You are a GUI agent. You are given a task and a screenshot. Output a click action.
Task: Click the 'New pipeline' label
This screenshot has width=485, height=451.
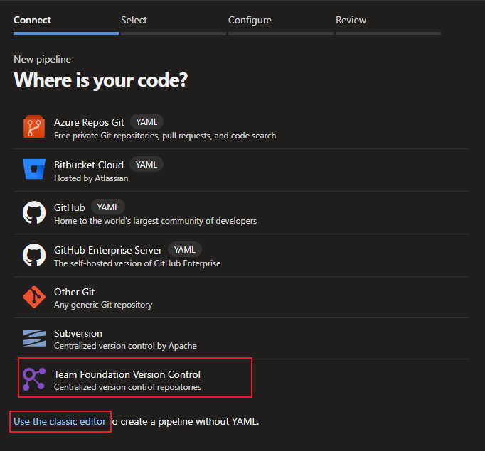coord(43,60)
